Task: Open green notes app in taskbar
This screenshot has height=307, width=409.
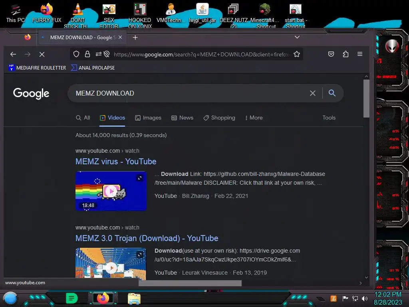Action: point(72,298)
